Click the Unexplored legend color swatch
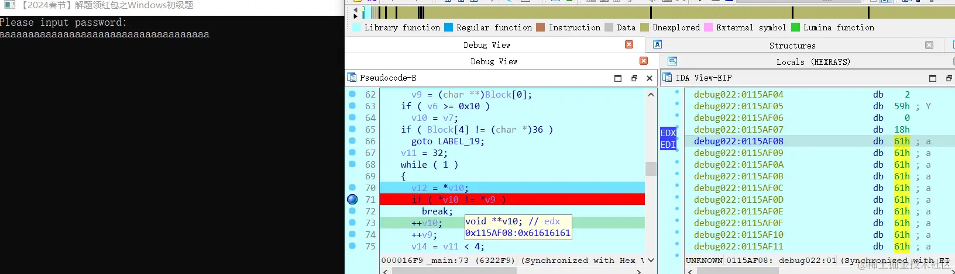Screen dimensions: 955x274 tap(645, 27)
